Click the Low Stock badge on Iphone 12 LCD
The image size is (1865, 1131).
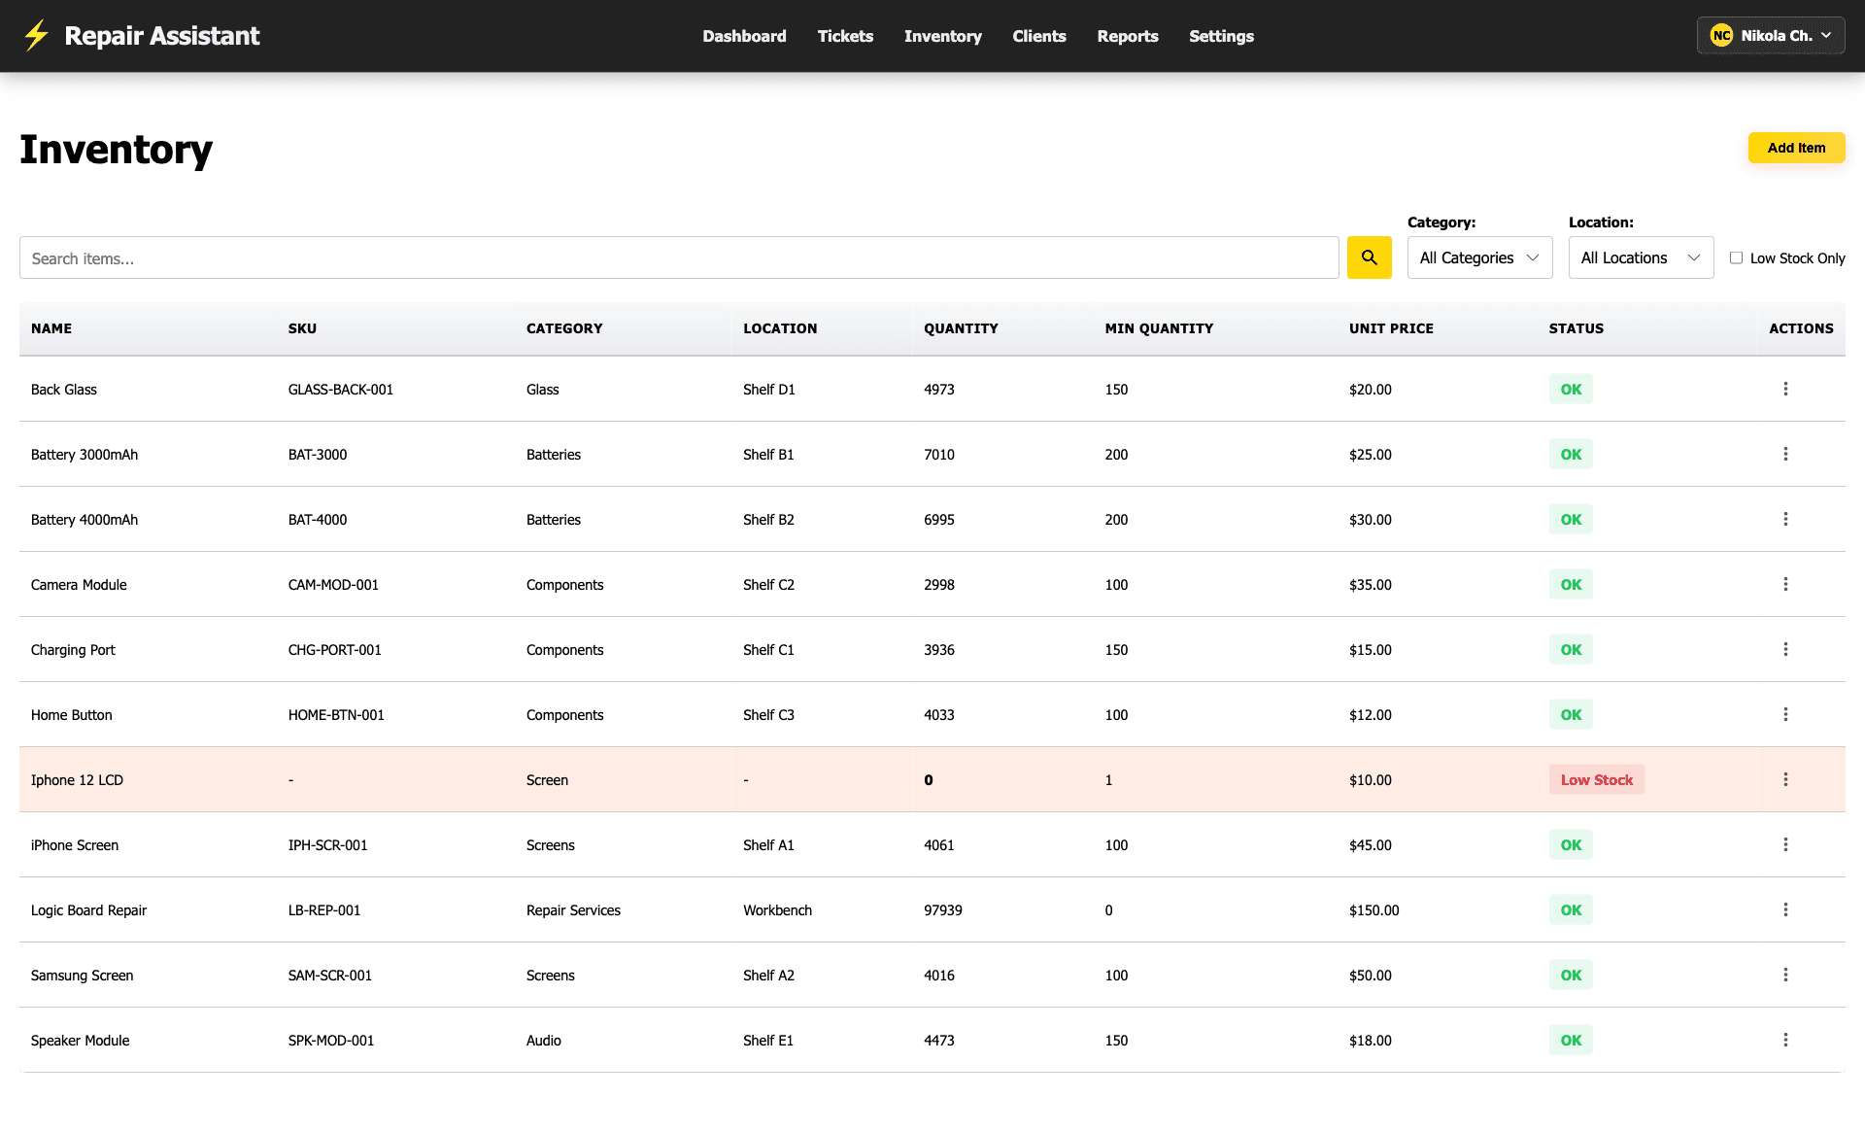coord(1596,779)
